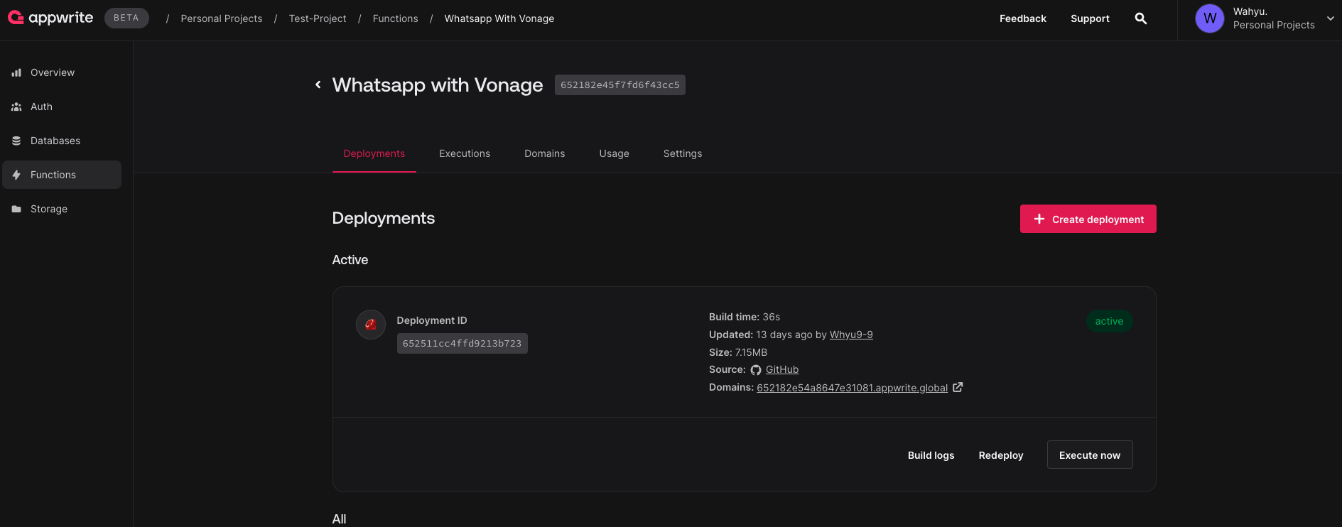The image size is (1342, 527).
Task: Click the Databases stack icon
Action: [16, 141]
